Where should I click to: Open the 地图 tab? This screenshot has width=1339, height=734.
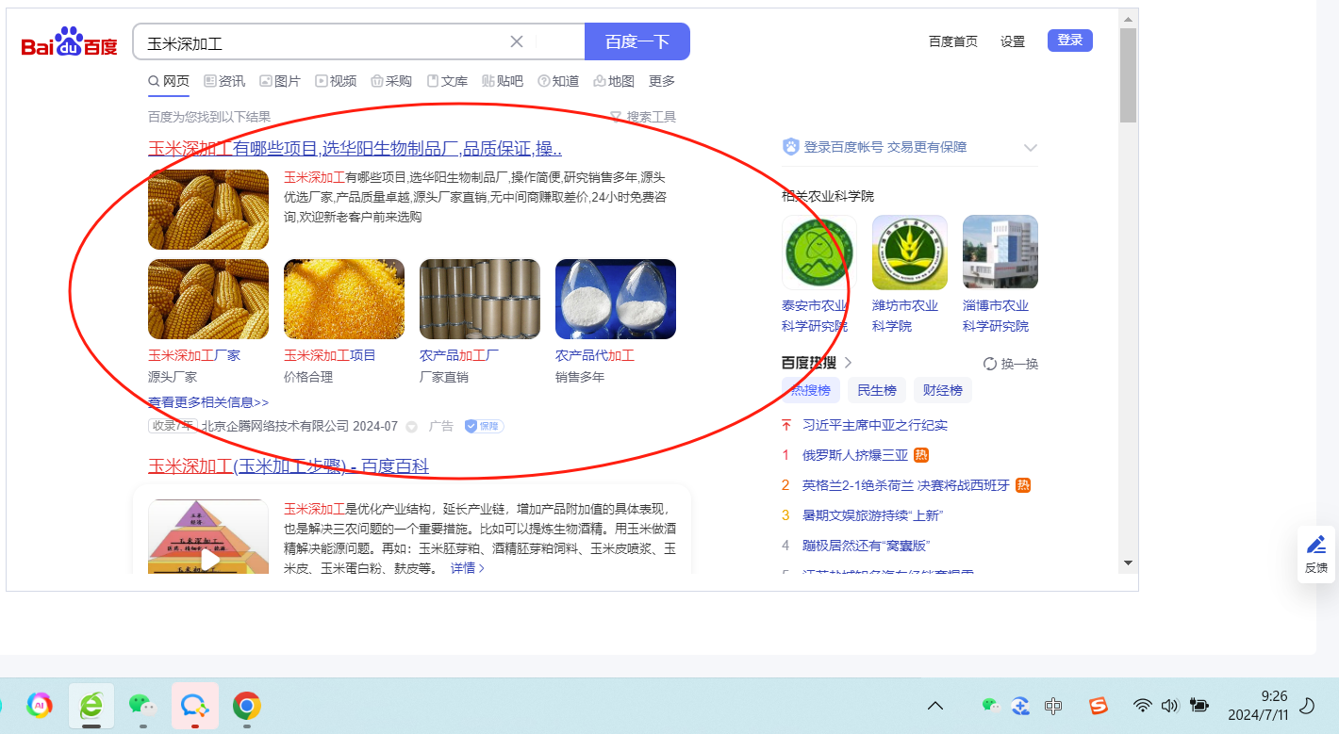(x=614, y=81)
